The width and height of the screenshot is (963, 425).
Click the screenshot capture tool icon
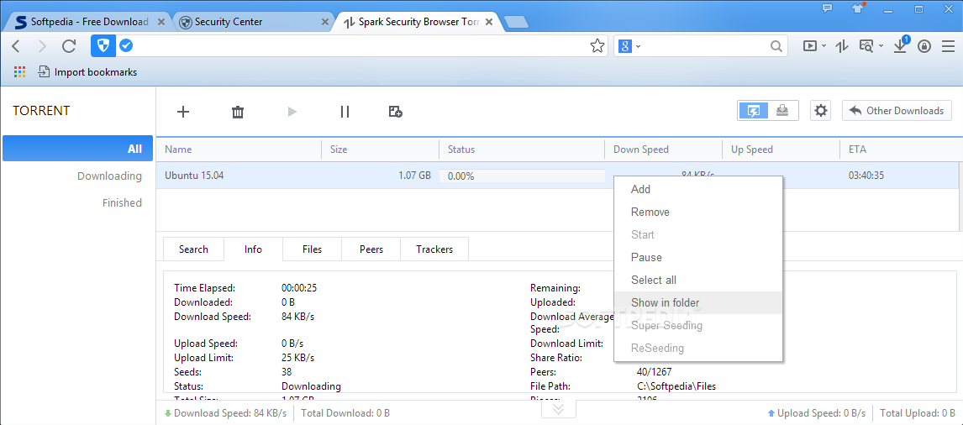click(x=866, y=46)
